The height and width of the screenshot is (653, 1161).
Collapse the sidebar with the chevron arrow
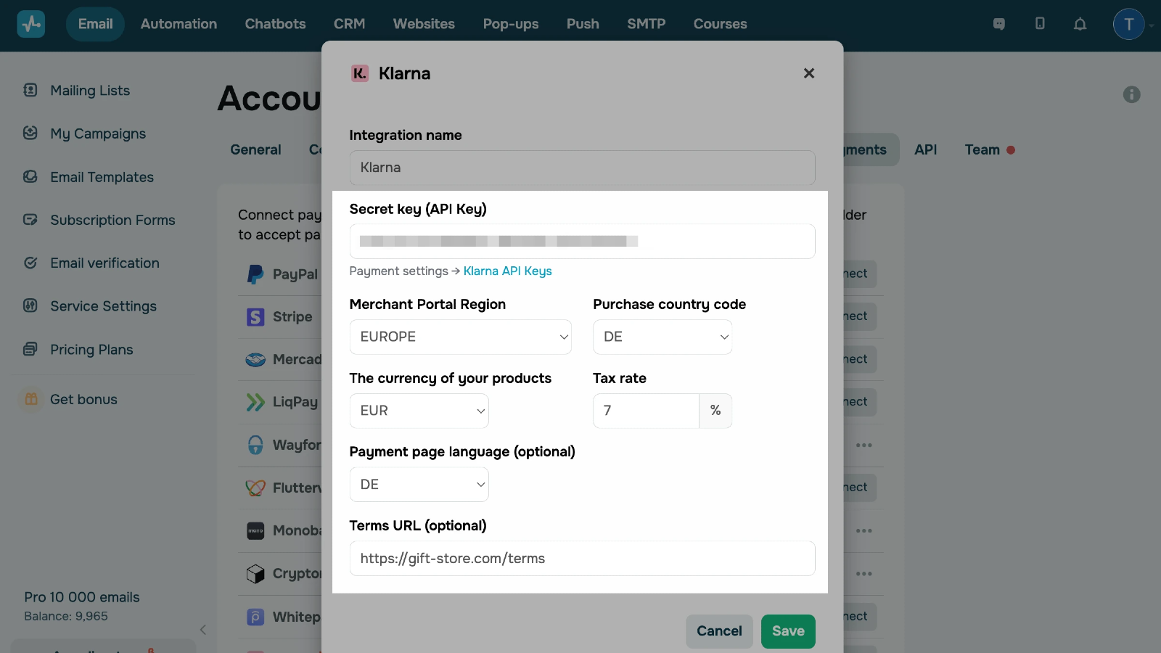[203, 630]
